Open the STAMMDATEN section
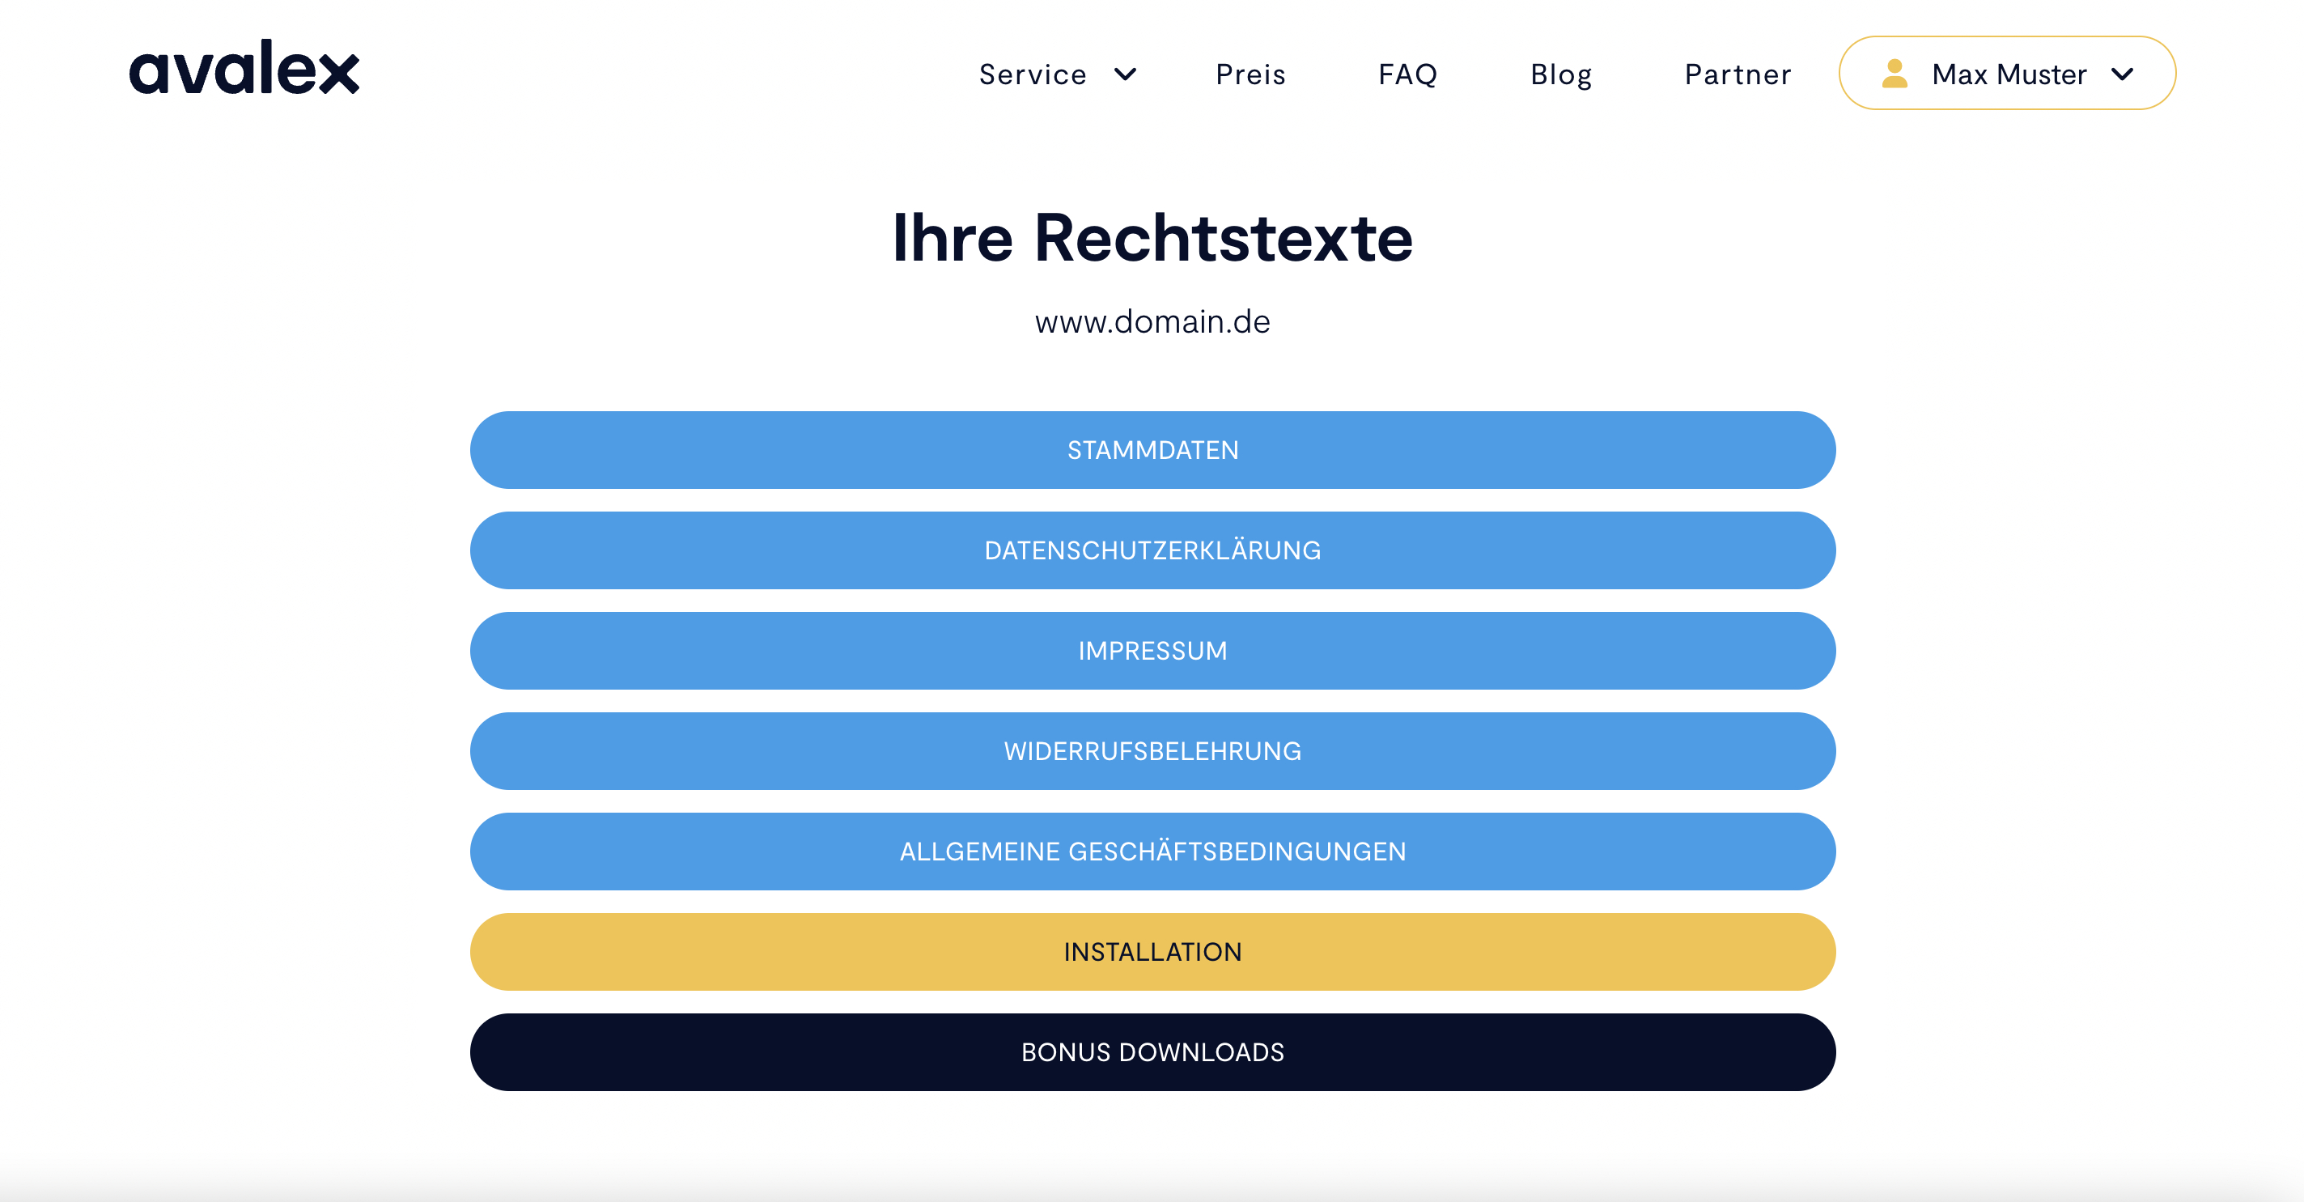The height and width of the screenshot is (1202, 2304). 1152,451
